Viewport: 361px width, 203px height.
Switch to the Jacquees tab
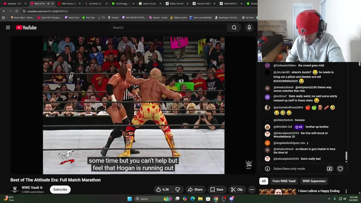click(14, 4)
